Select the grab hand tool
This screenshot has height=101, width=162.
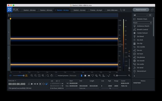(52, 76)
